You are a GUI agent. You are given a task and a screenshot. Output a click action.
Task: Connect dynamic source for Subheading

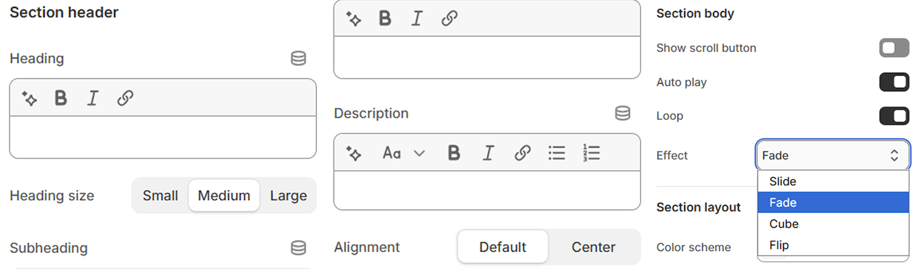tap(298, 248)
